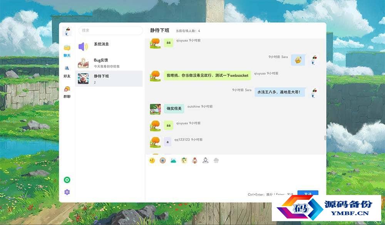The image size is (385, 225).
Task: Click the green circle icon in the sidebar
Action: point(67,180)
